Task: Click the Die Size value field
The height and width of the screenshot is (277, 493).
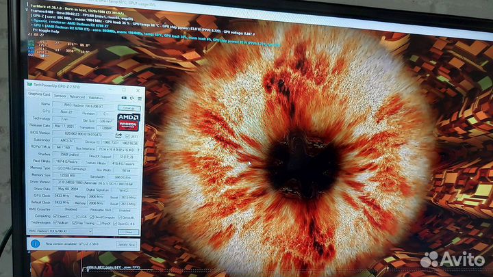Action: [x=106, y=121]
